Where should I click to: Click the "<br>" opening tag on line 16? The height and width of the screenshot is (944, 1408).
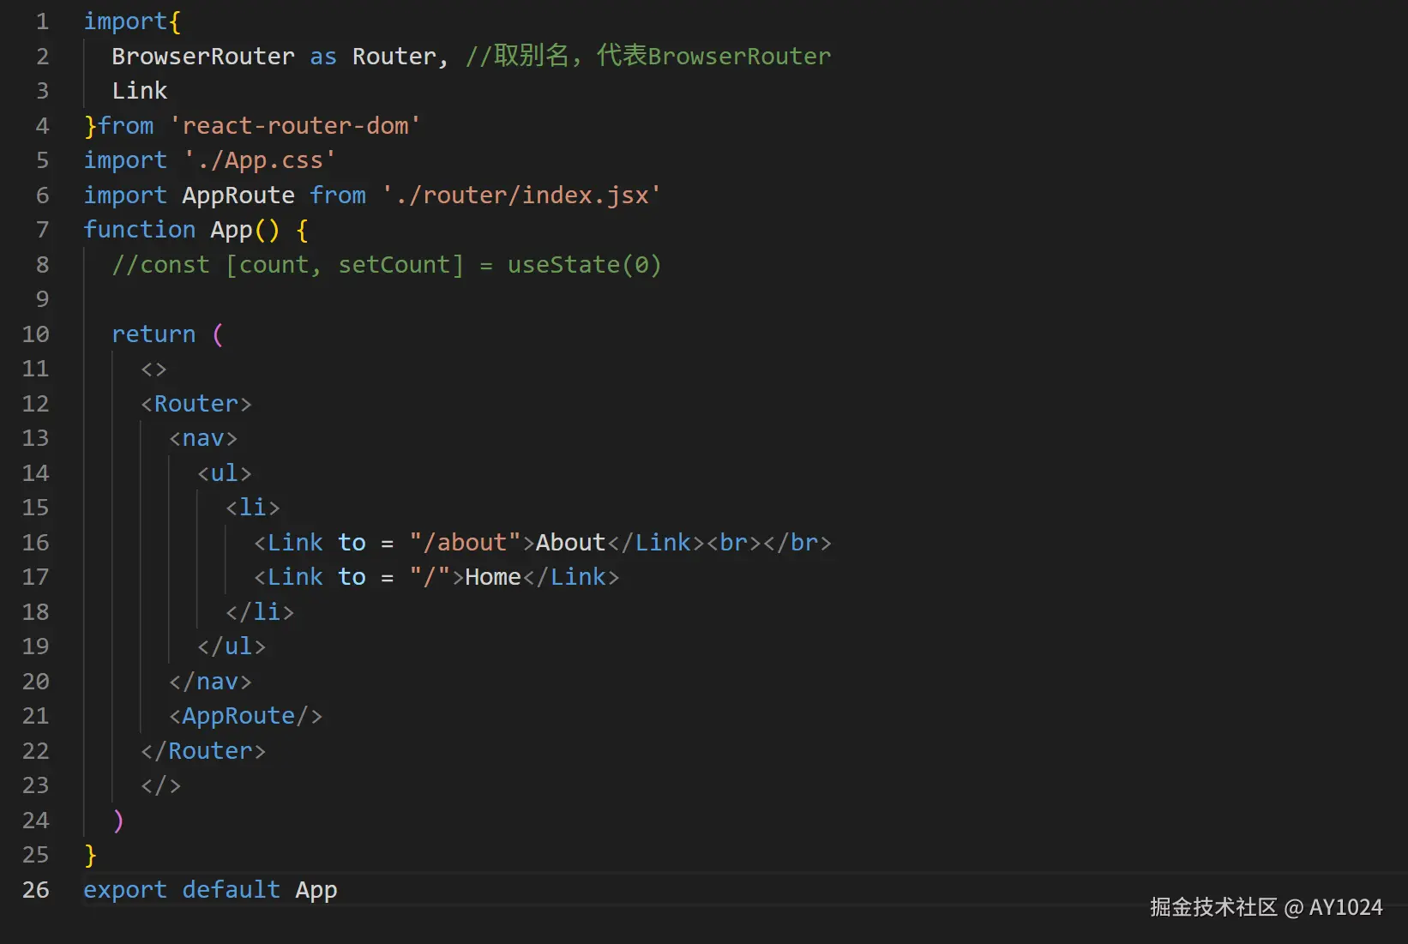734,543
